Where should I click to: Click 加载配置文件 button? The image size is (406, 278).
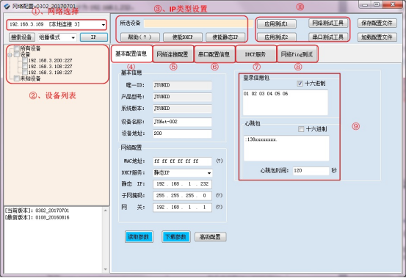pos(377,37)
